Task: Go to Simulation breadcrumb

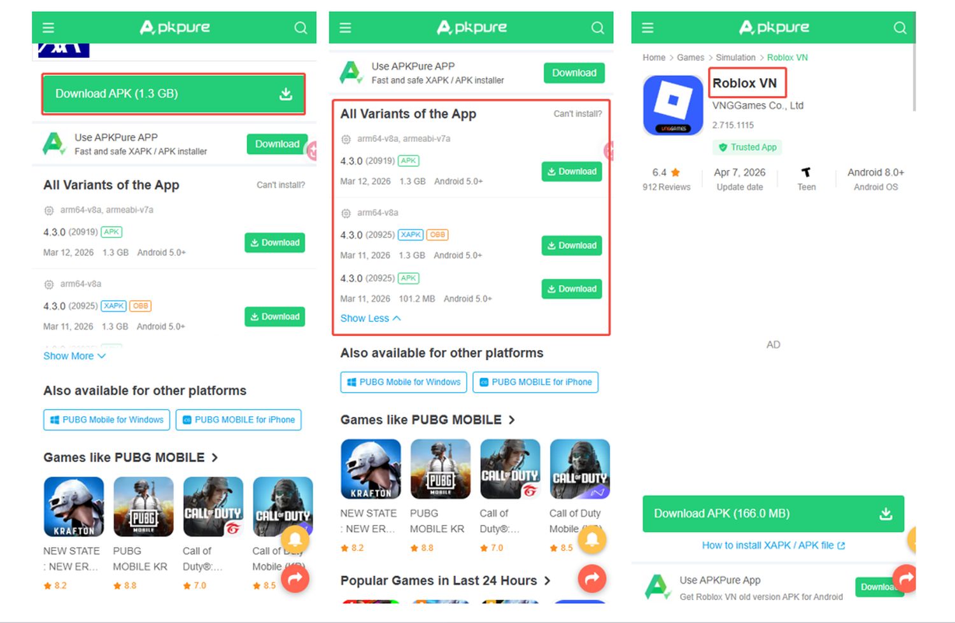Action: point(735,57)
